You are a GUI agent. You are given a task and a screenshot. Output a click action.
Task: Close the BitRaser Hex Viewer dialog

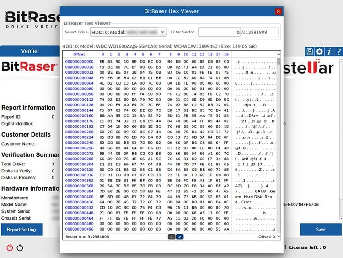(278, 11)
